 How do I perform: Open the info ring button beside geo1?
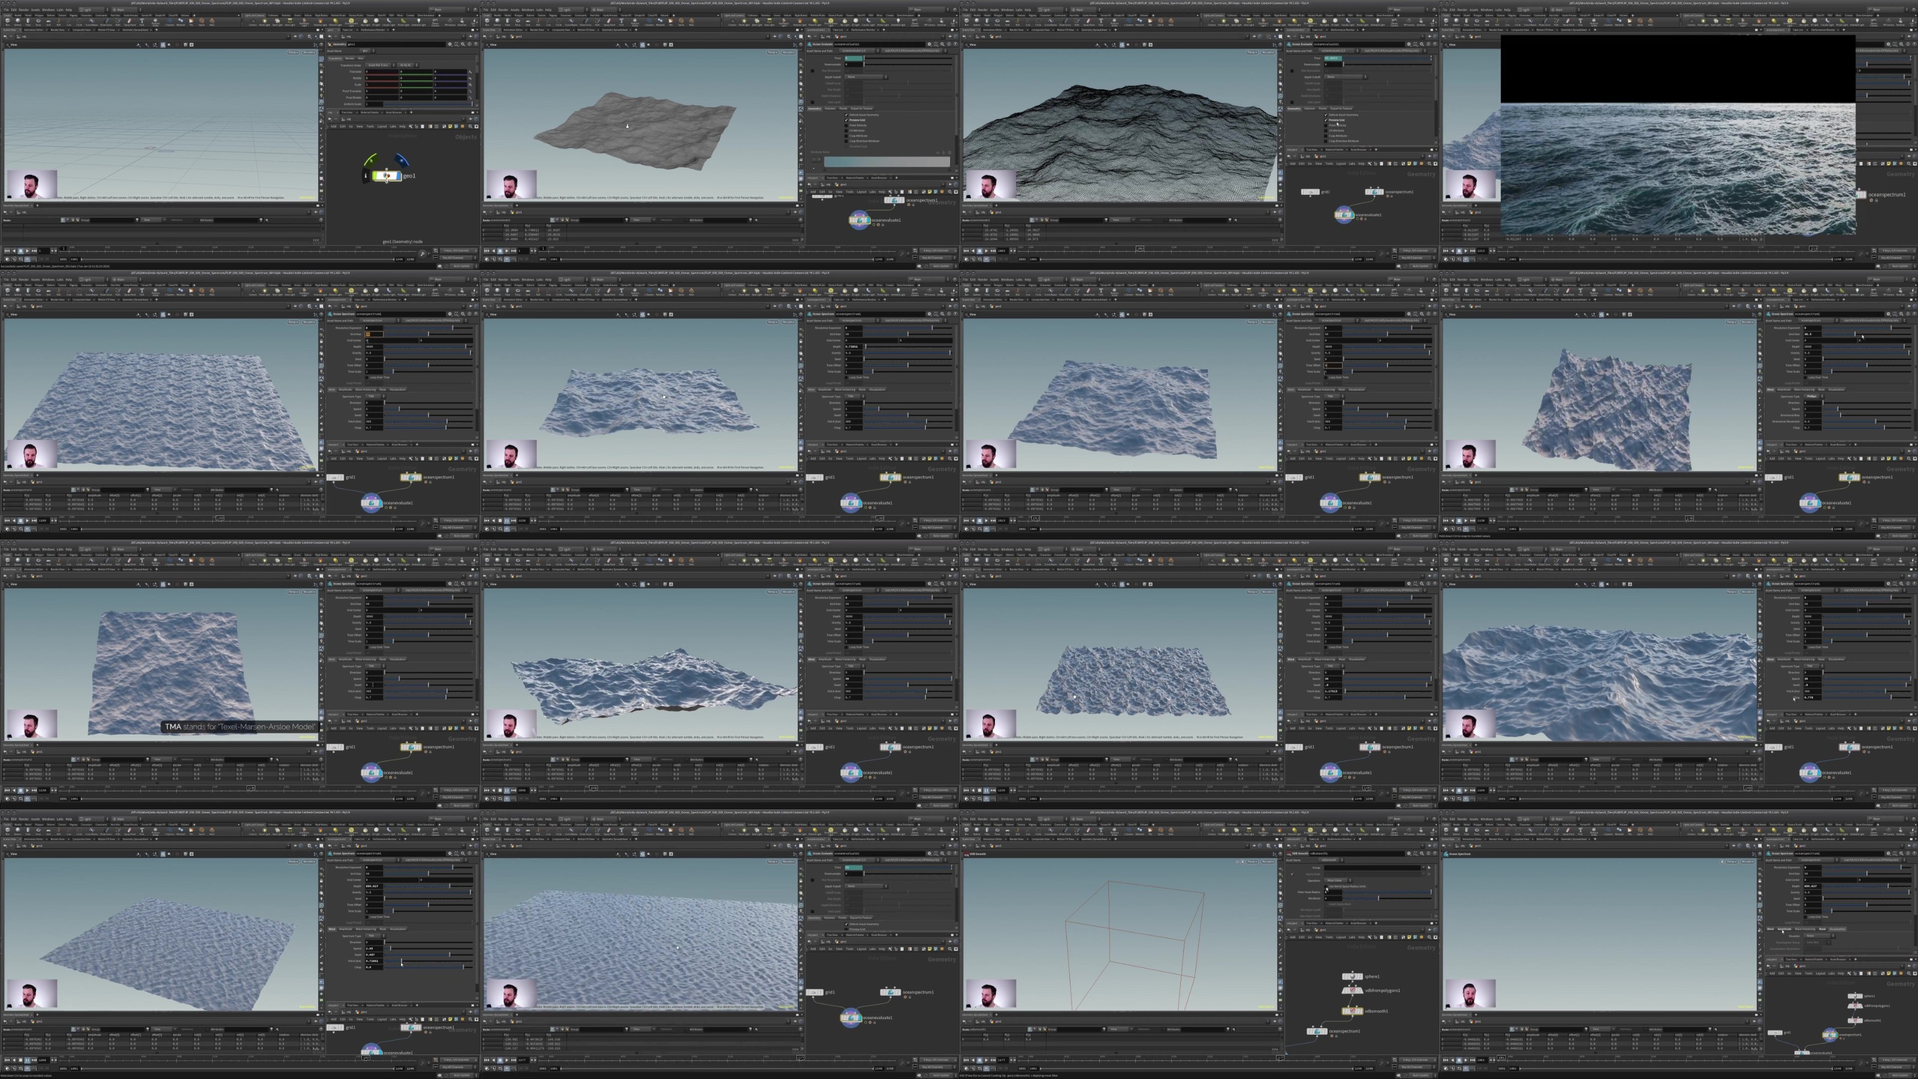(x=366, y=176)
